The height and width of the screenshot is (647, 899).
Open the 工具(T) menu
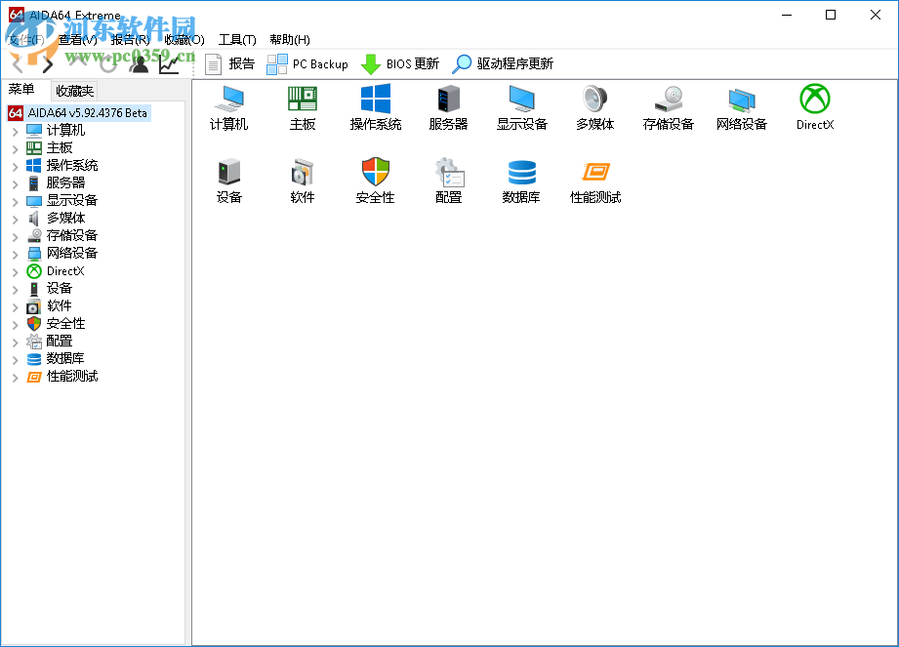pos(237,41)
